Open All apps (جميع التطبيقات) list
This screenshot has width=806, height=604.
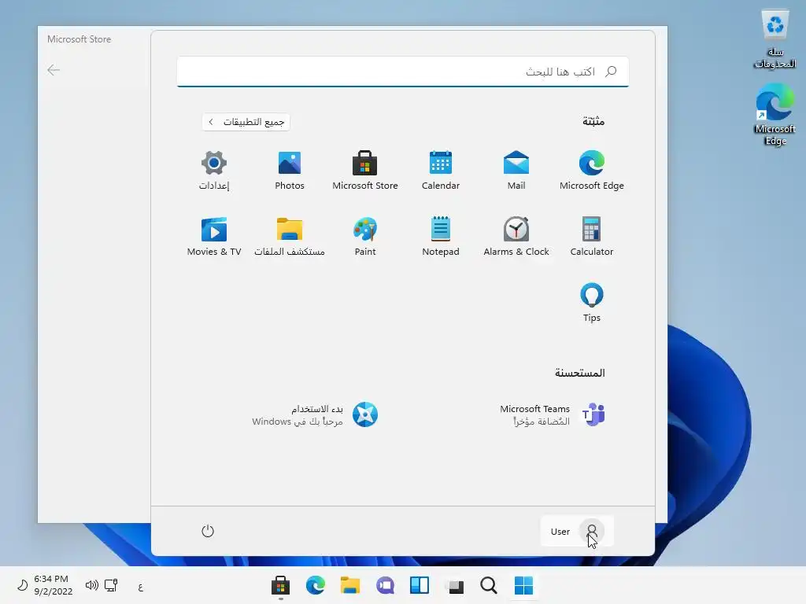(x=246, y=122)
